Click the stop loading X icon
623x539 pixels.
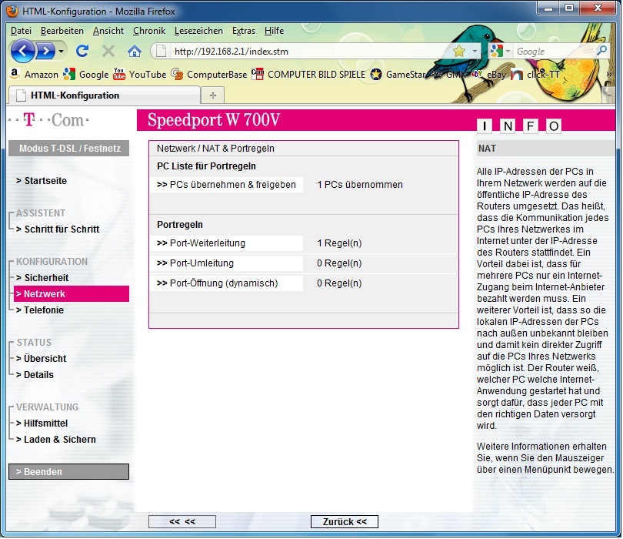click(x=108, y=51)
